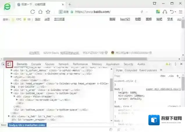This screenshot has height=132, width=185.
Task: Bookmark the page with the star icon
Action: [x=48, y=12]
